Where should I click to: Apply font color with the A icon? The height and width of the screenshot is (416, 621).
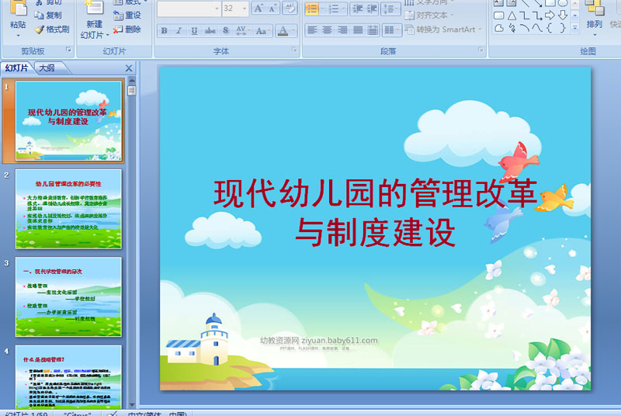coord(283,30)
